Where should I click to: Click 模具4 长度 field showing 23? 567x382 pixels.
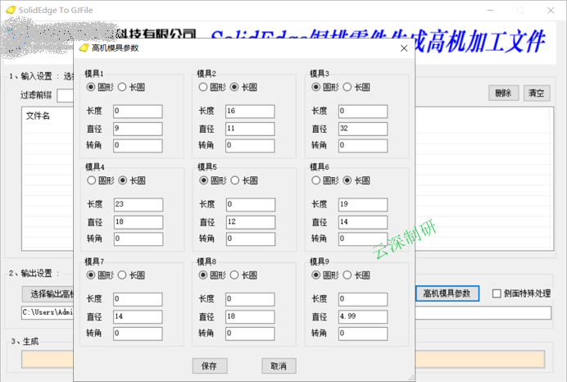(138, 204)
